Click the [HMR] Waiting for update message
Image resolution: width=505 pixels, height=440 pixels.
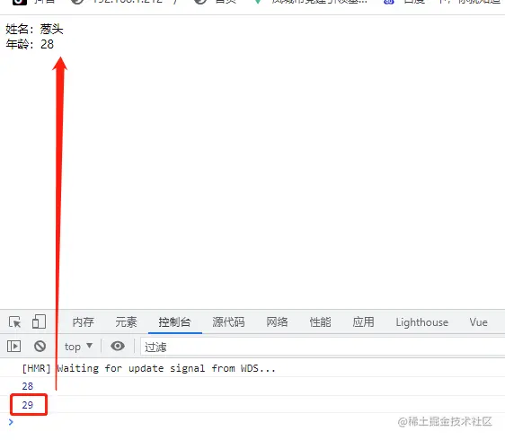[x=149, y=368]
